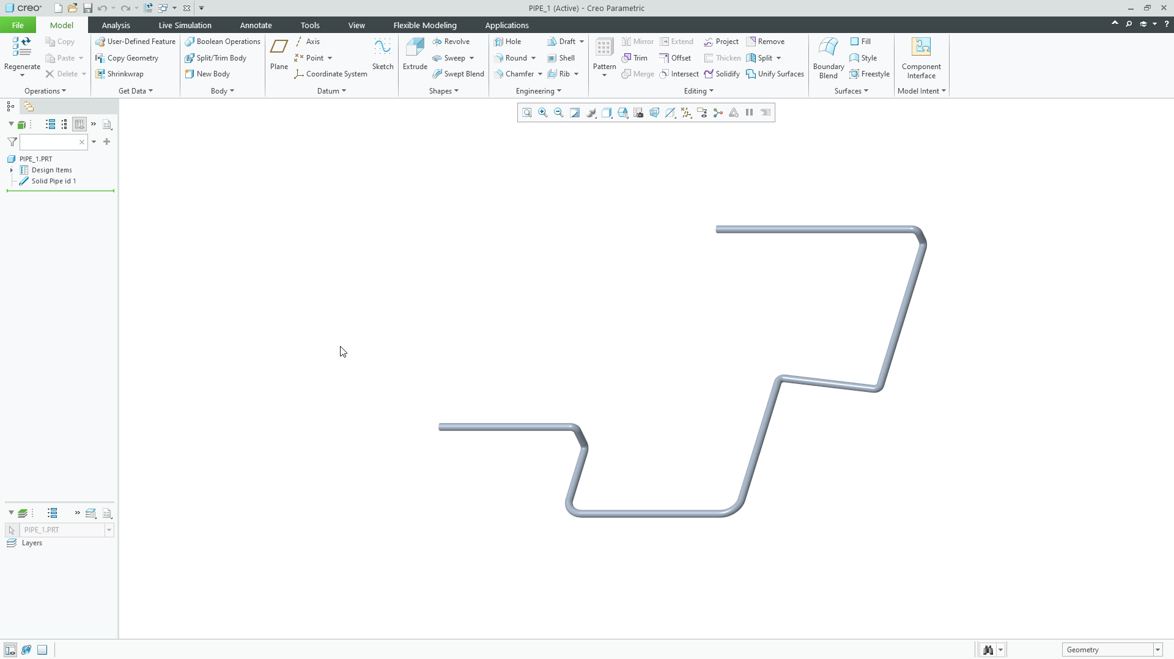Click the Zoom In magnifier icon

coord(543,112)
